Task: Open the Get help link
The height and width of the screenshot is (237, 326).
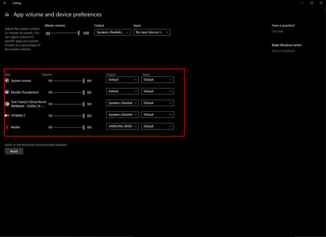Action: pos(277,31)
